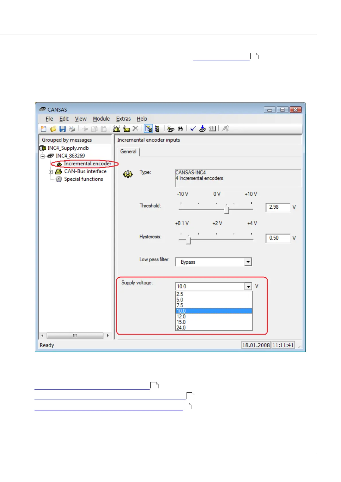Click the measure display icon
The image size is (341, 482).
coord(212,129)
